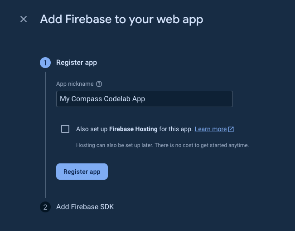
Task: Enable the Firebase Hosting checkbox
Action: click(65, 129)
